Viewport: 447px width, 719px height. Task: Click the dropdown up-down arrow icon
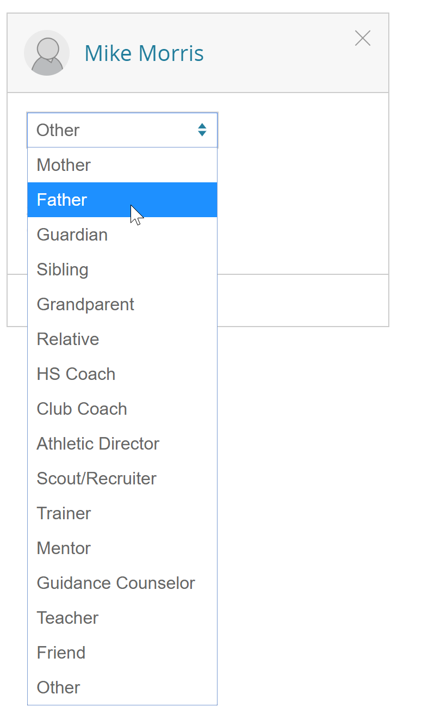click(x=202, y=130)
